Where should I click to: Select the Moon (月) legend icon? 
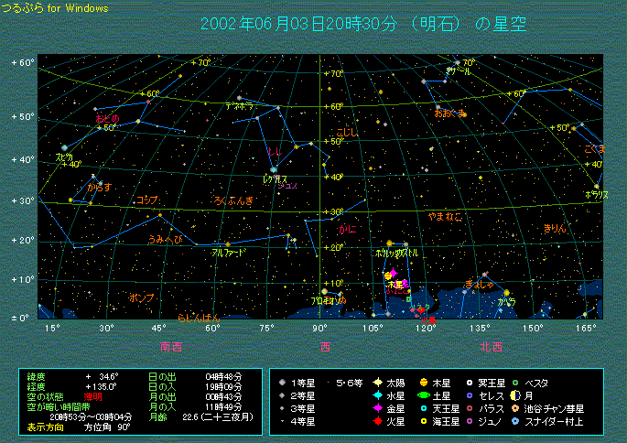(x=515, y=395)
